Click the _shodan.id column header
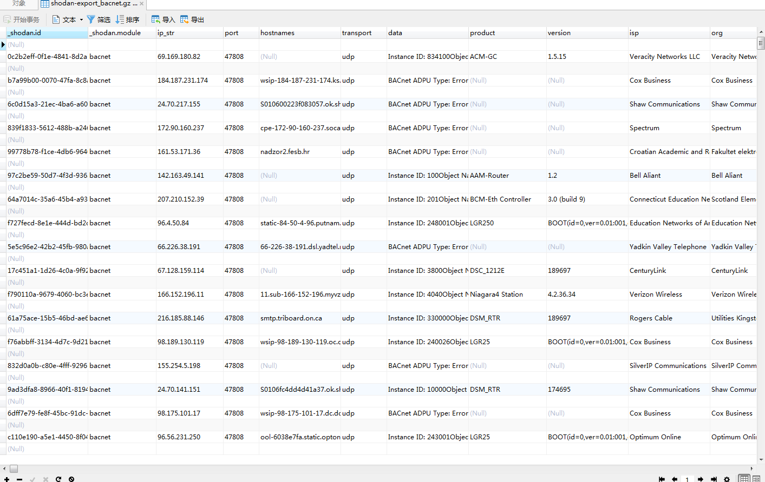765x482 pixels. coord(47,33)
